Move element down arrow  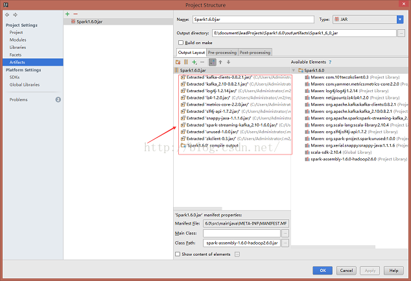[x=229, y=62]
